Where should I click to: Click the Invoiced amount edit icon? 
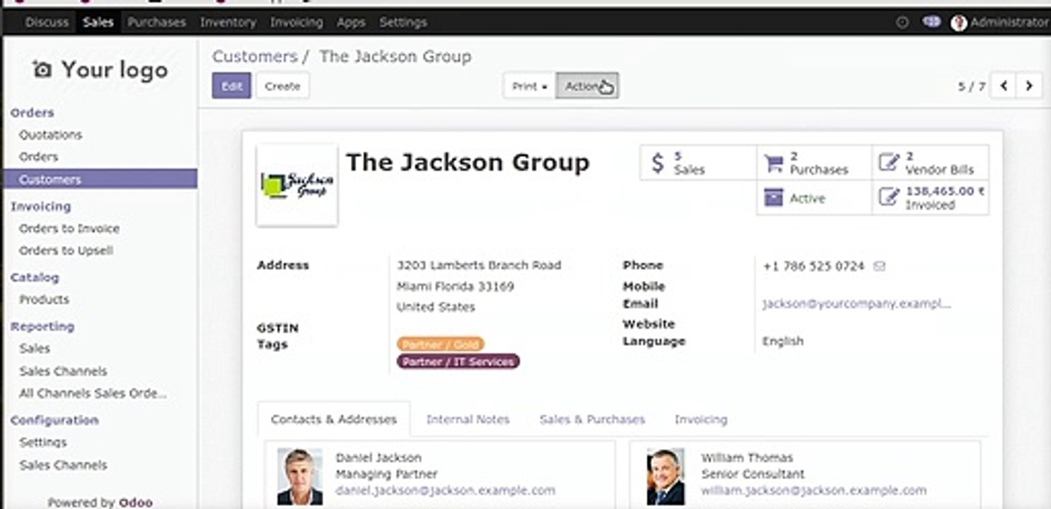[888, 197]
